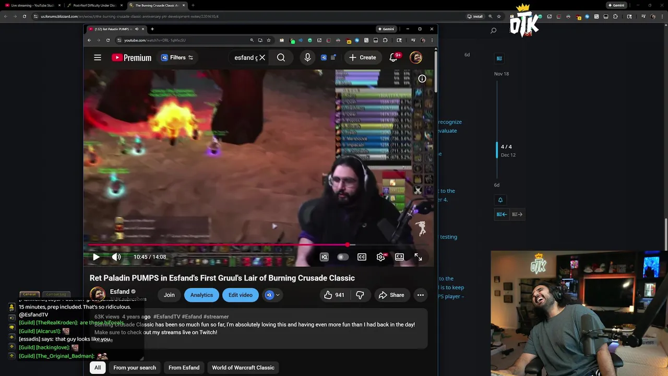Enter fullscreen on the video player
This screenshot has height=376, width=668.
click(418, 257)
